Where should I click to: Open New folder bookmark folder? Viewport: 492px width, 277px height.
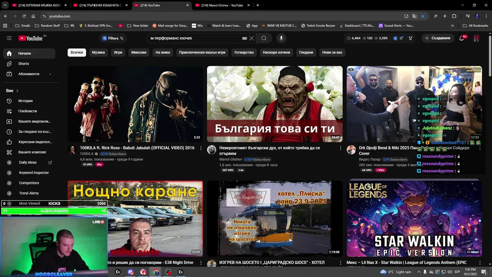pos(137,25)
